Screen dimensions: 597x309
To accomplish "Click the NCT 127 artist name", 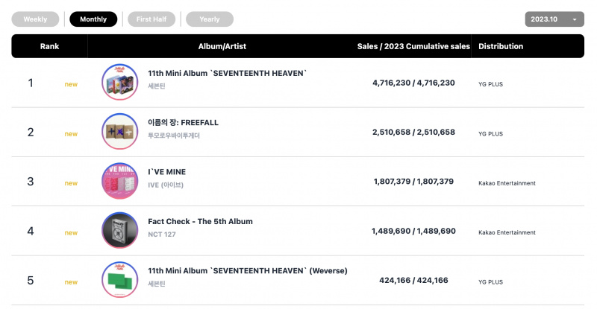I will tap(162, 235).
